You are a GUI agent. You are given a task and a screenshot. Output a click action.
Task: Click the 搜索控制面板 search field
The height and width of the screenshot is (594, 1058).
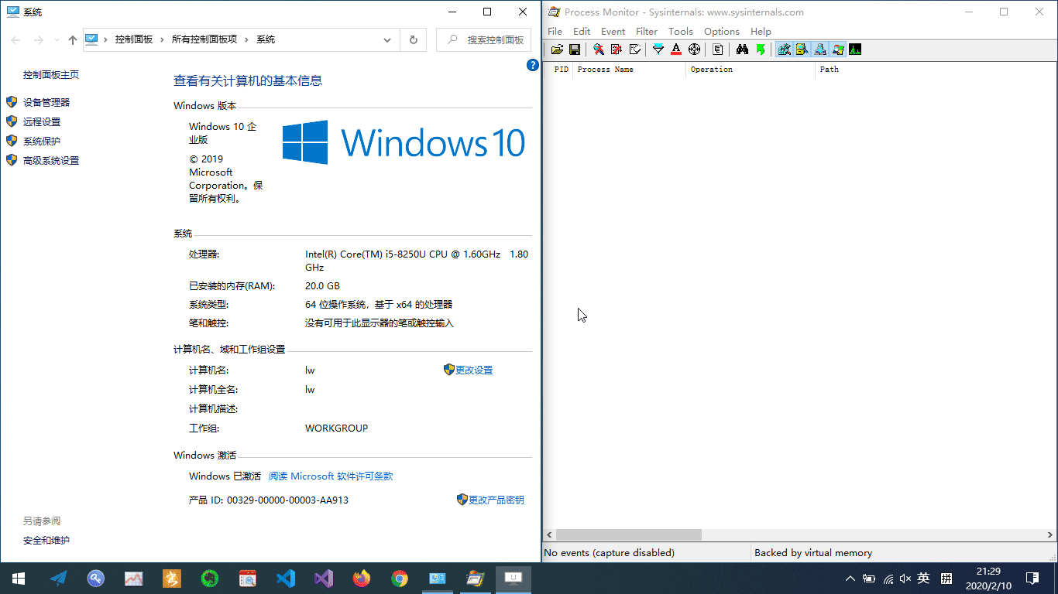pyautogui.click(x=484, y=39)
